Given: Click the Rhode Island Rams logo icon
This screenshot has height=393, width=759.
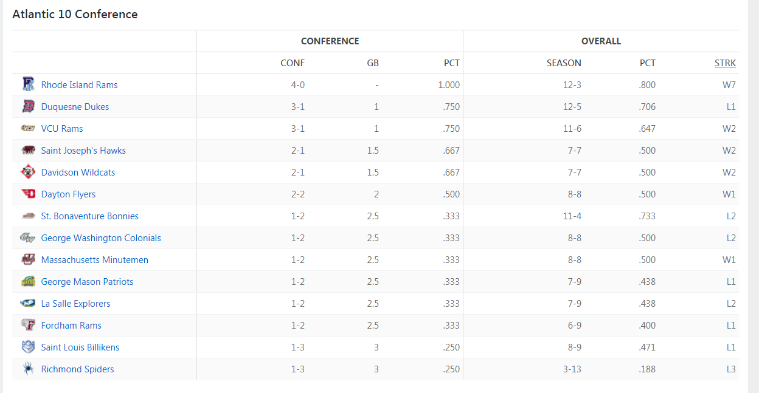Looking at the screenshot, I should tap(28, 84).
